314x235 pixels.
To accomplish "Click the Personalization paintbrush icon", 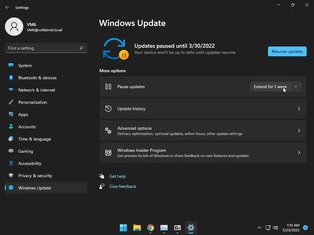I will pos(11,102).
